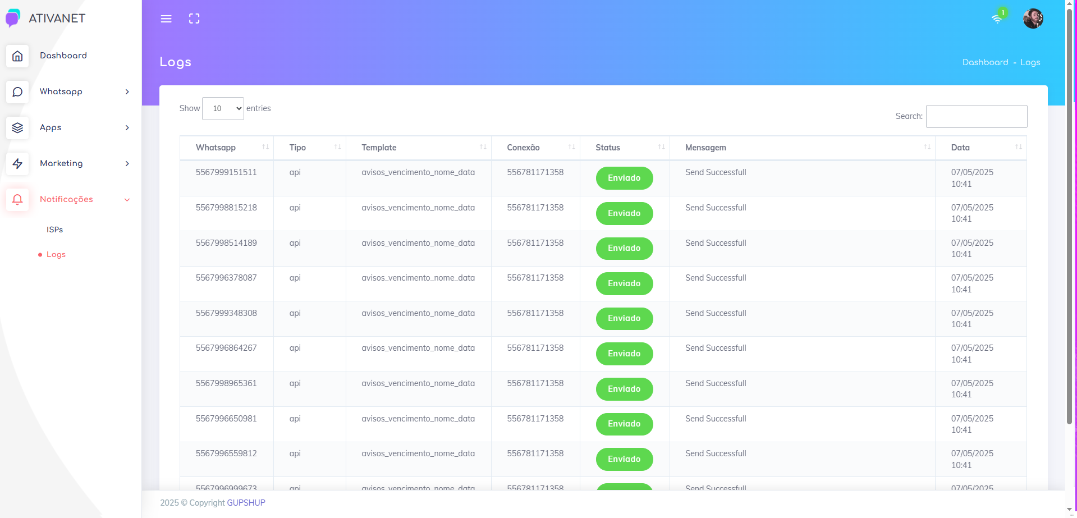Select phone number 5567998514189
The image size is (1077, 518).
point(226,243)
